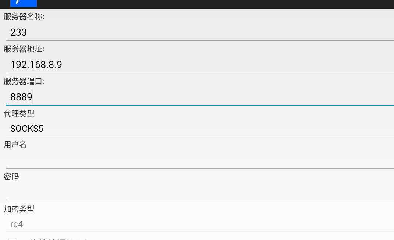Screen dimensions: 394x240
Task: Click the 服务器地址 label
Action: click(x=24, y=49)
